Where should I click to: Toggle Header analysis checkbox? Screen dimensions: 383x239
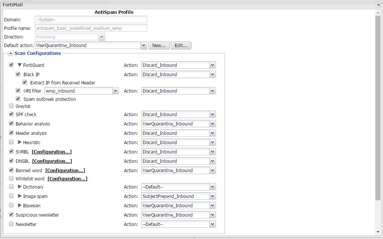click(x=11, y=133)
